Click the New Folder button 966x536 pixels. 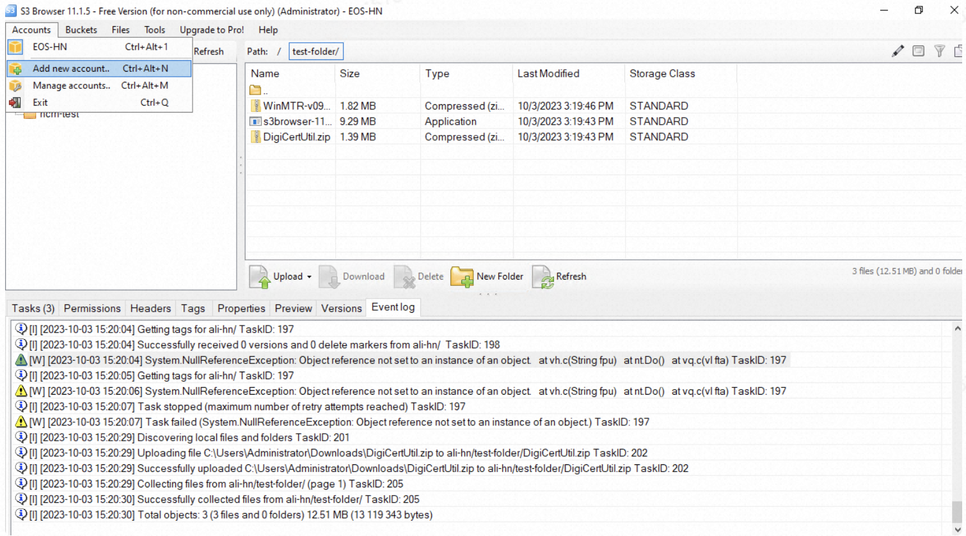[x=487, y=277]
